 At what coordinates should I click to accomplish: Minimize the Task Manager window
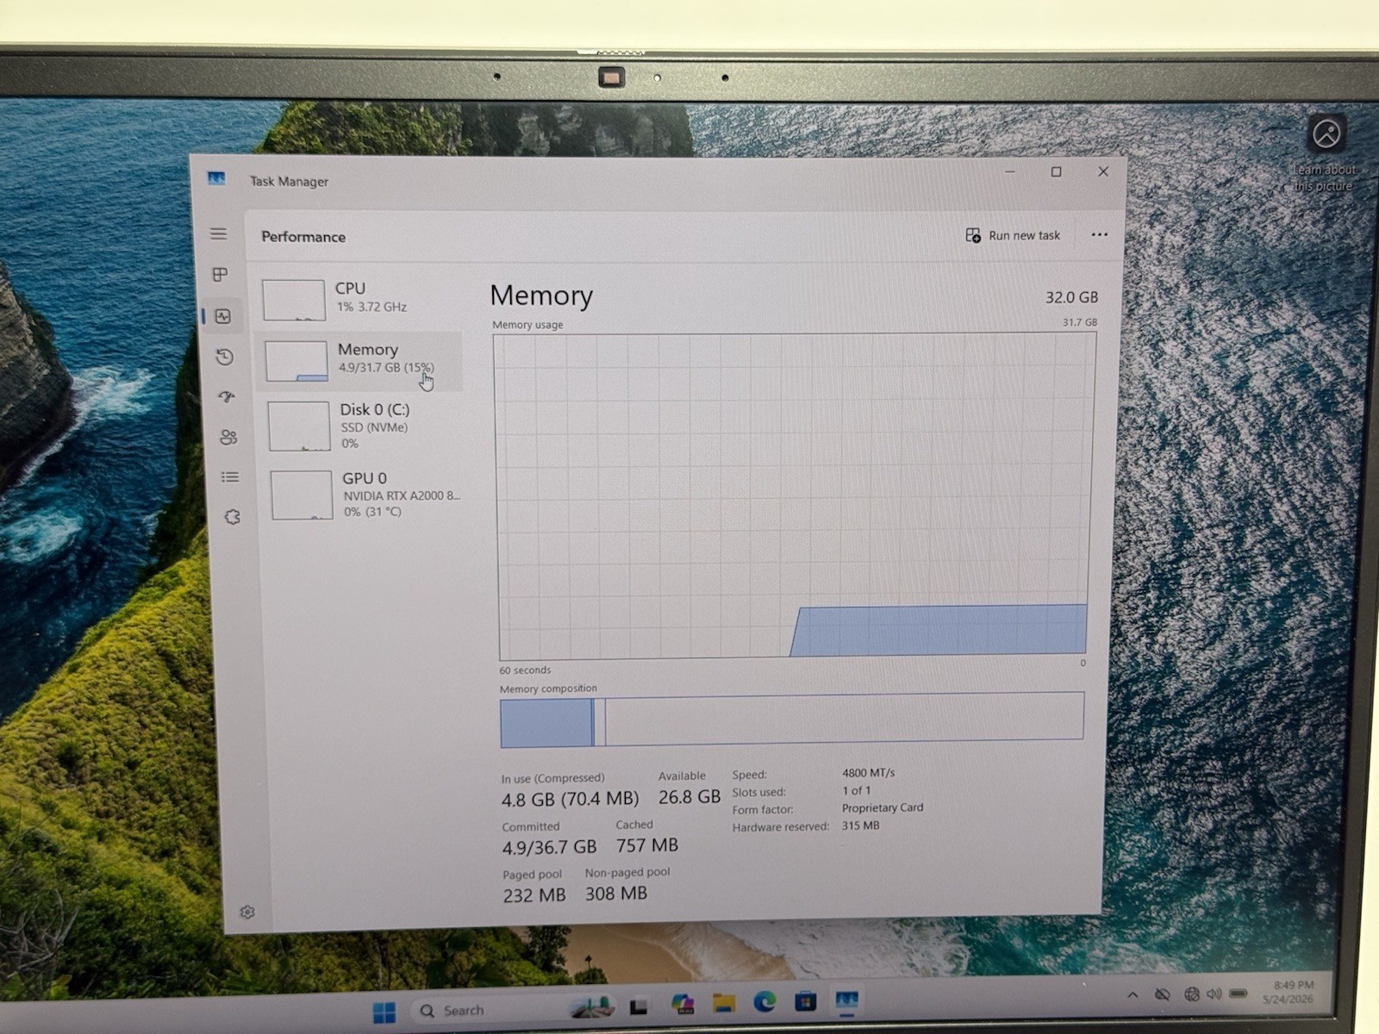click(1010, 171)
